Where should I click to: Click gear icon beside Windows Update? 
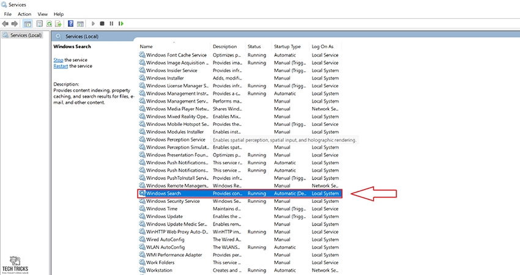pyautogui.click(x=143, y=216)
